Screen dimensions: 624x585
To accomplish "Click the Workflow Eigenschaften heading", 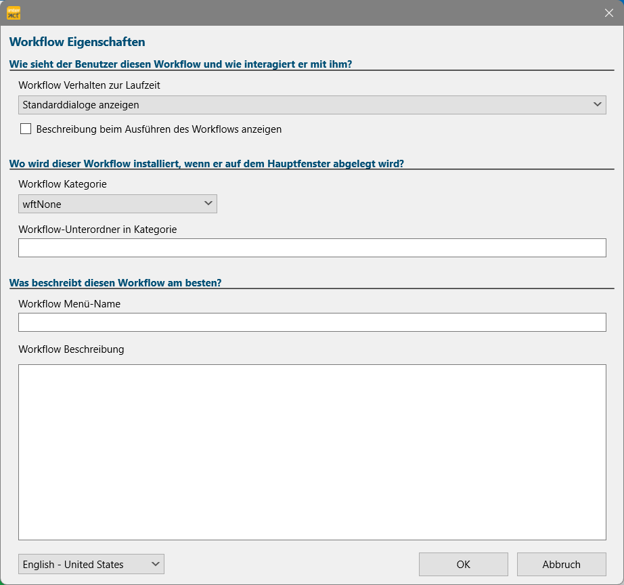I will (x=77, y=42).
